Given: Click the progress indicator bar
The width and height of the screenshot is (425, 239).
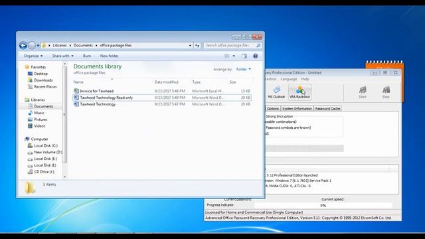Looking at the screenshot, I should [x=323, y=205].
